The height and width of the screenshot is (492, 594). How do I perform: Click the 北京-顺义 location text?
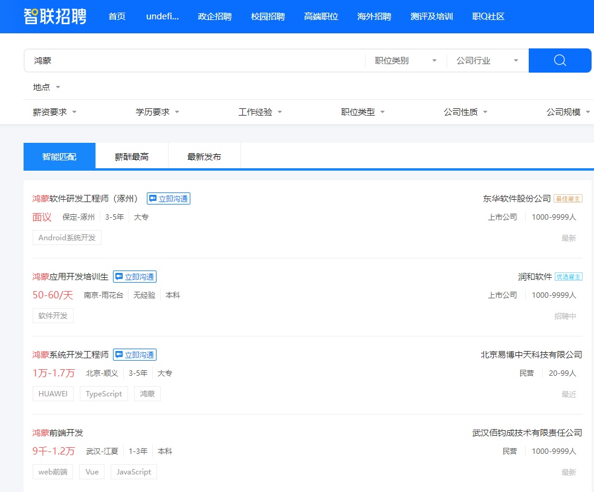click(102, 373)
